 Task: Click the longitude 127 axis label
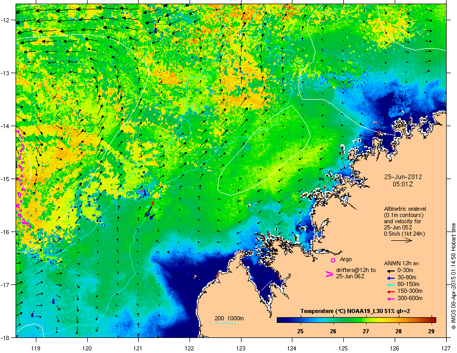tap(446, 348)
